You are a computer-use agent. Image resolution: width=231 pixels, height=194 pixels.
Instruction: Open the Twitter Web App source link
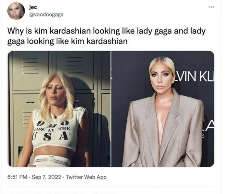pyautogui.click(x=86, y=177)
